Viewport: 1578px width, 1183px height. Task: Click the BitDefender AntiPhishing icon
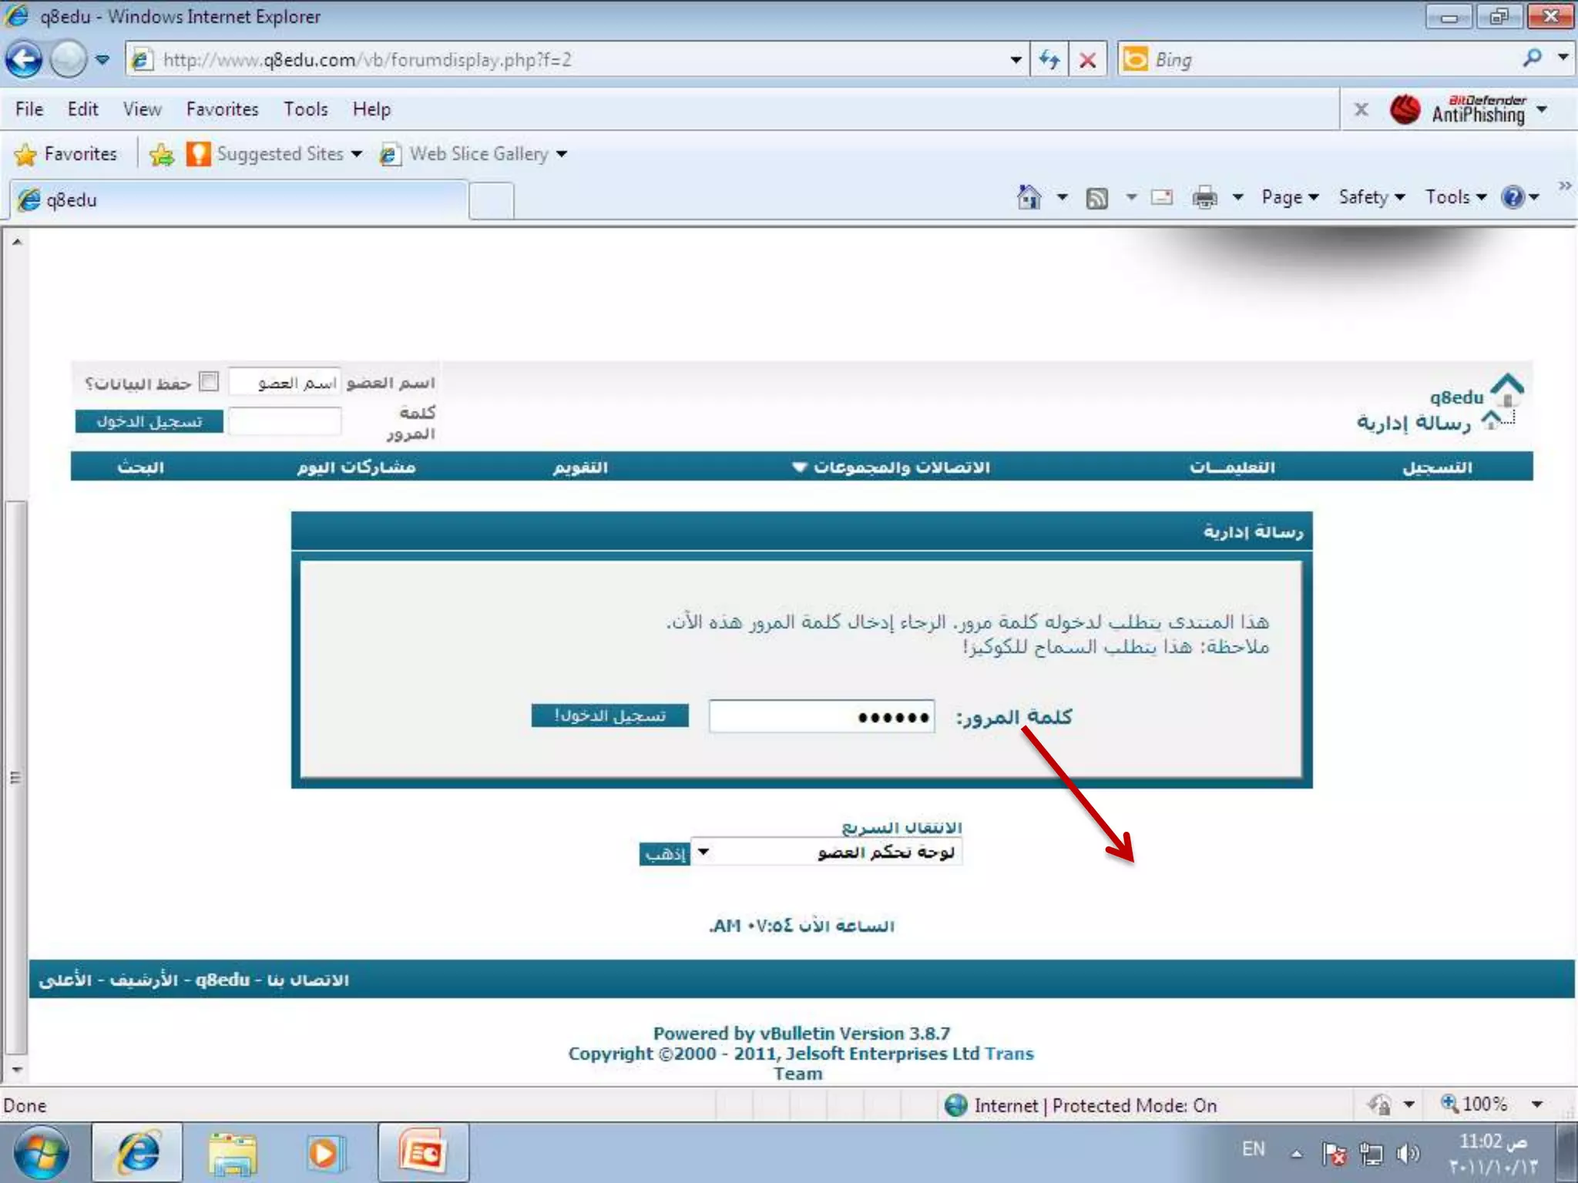click(x=1405, y=109)
